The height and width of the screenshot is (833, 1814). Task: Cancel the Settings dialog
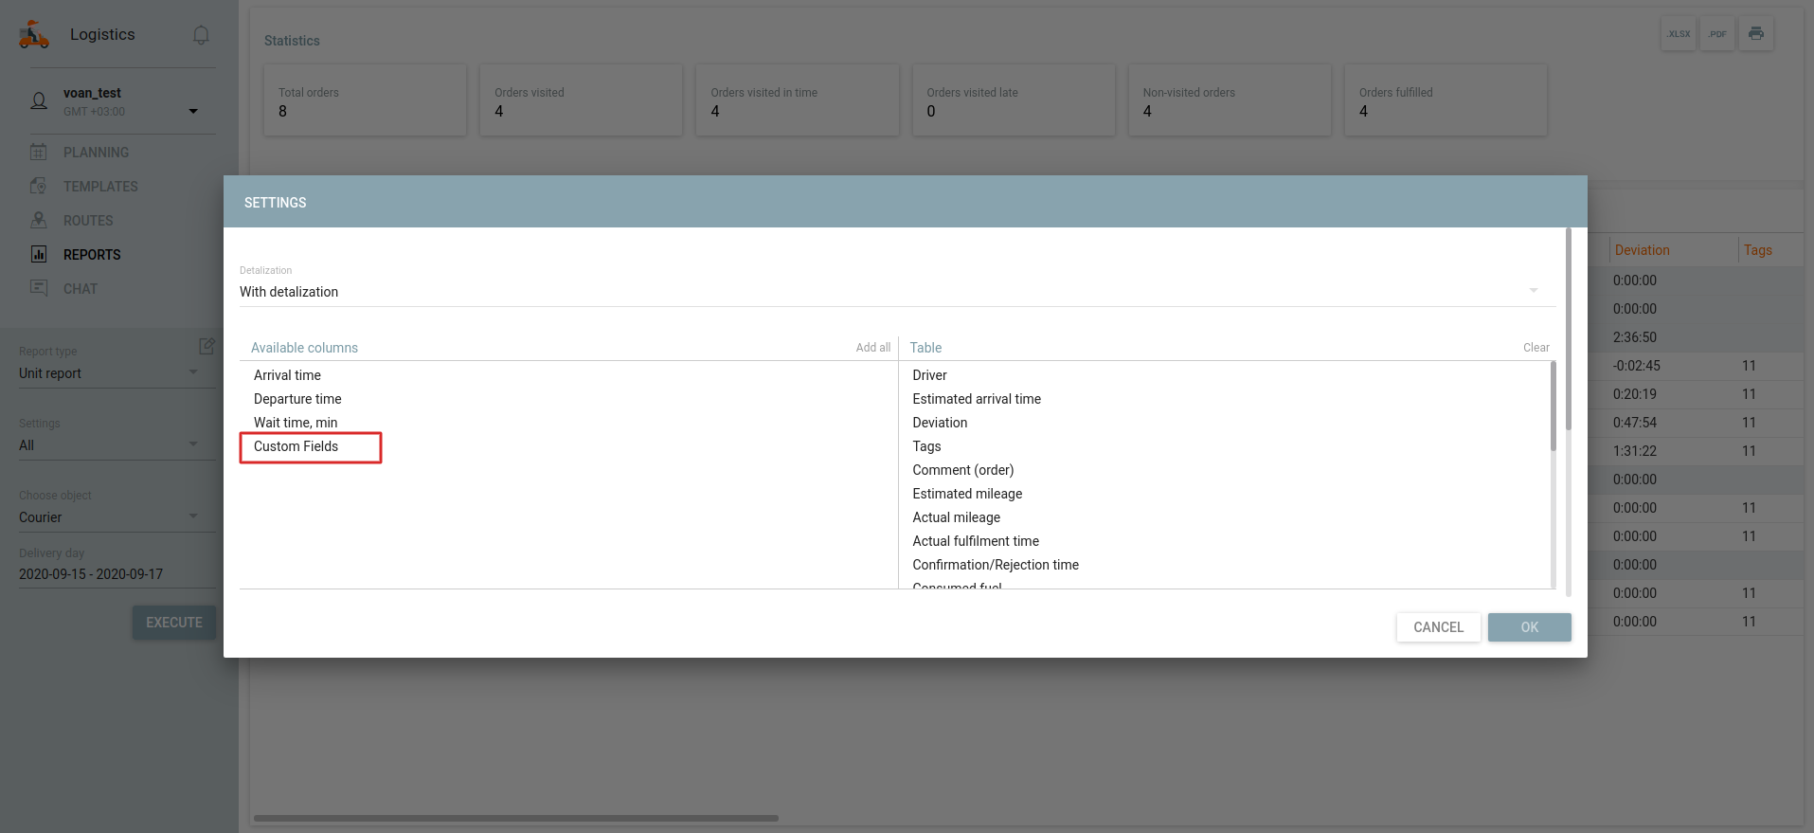point(1438,627)
